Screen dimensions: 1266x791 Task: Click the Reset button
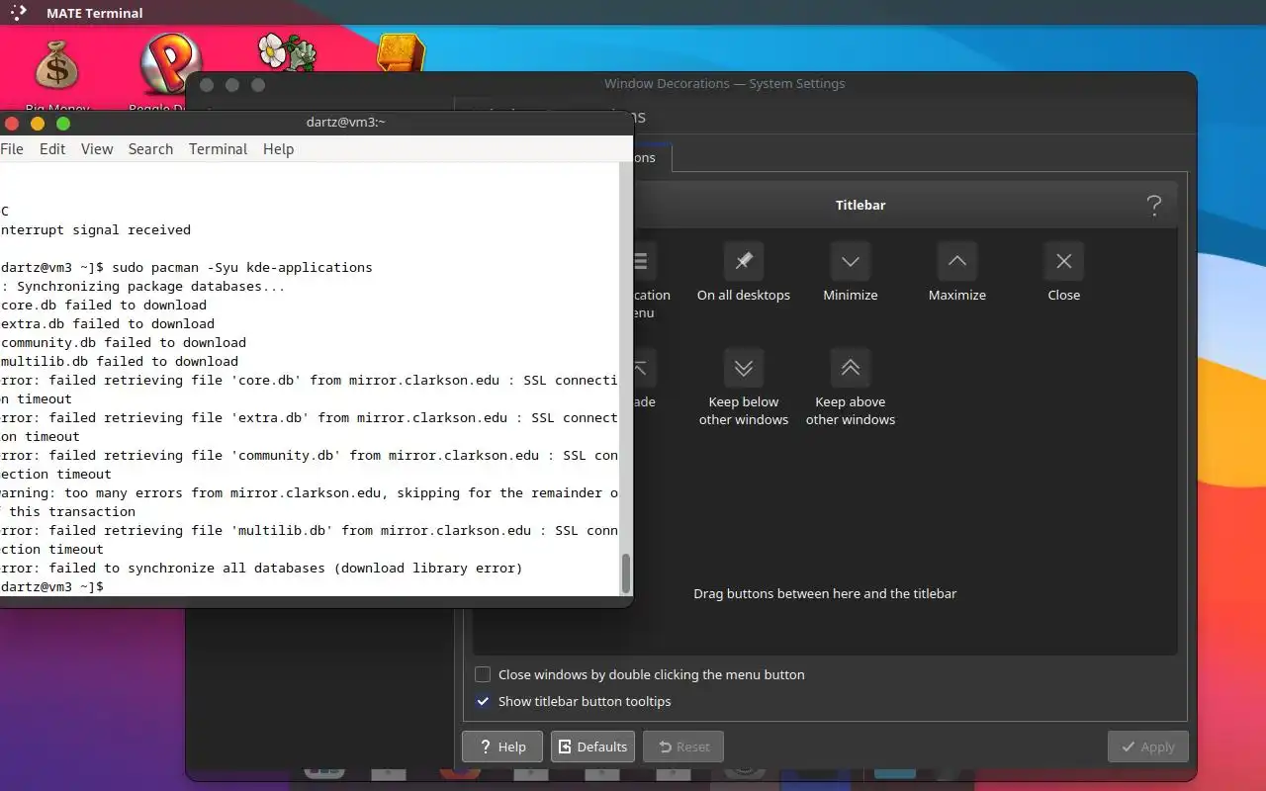(683, 747)
